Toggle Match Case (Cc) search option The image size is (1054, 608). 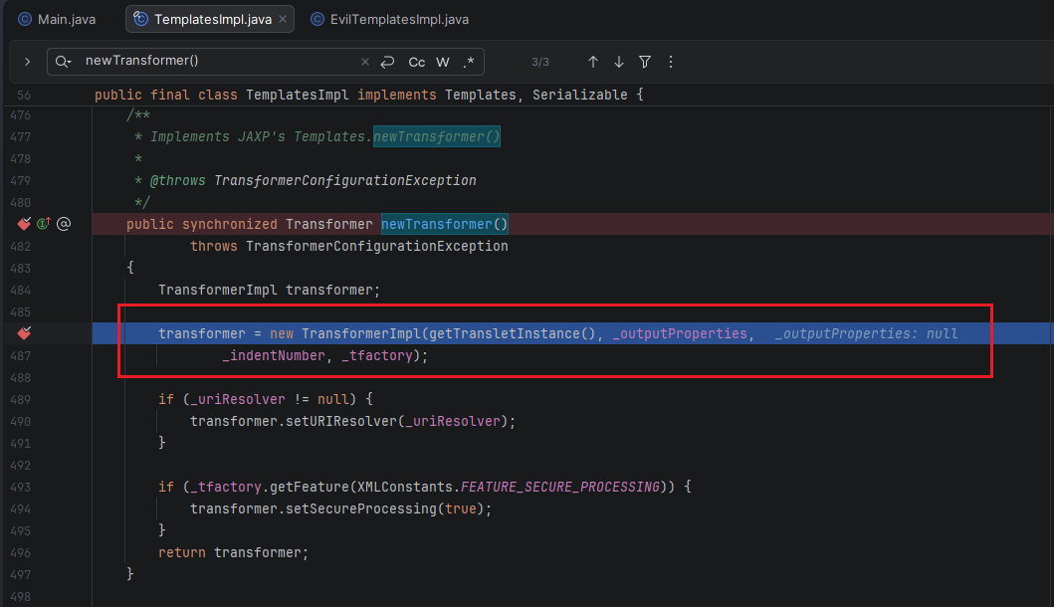pos(417,62)
